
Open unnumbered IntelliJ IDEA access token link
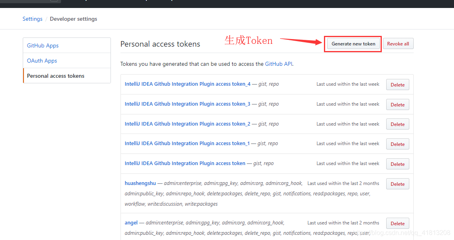(185, 163)
